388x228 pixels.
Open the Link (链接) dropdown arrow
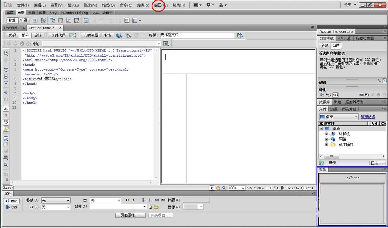click(144, 207)
